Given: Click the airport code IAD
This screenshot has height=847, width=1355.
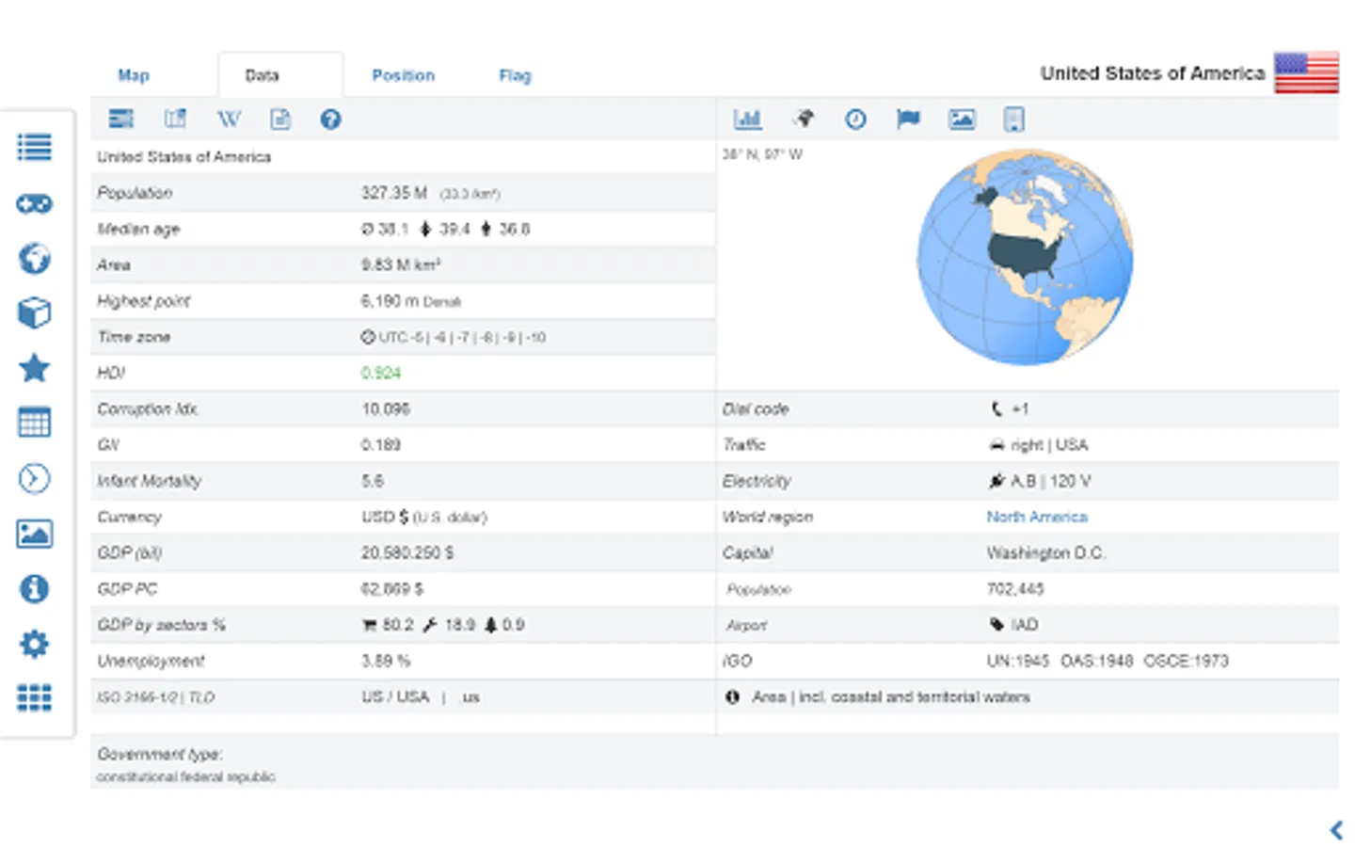Looking at the screenshot, I should click(1024, 625).
